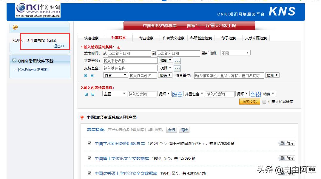Remove a content condition row with minus icon

(93, 94)
